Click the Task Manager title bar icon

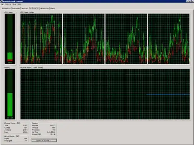point(1,1)
